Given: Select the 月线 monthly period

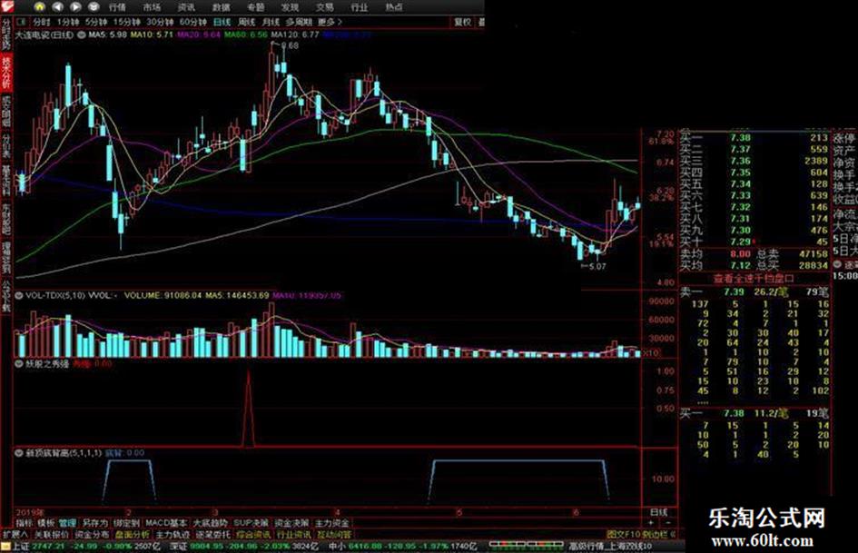Looking at the screenshot, I should tap(271, 22).
